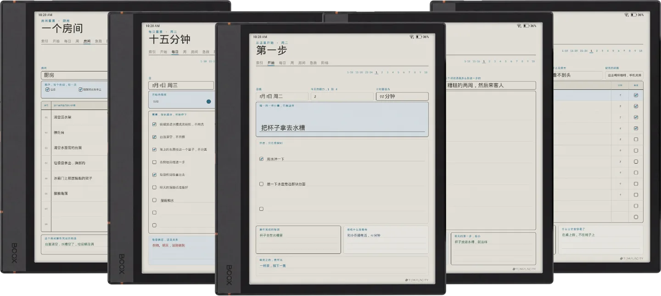
Task: Open the 急救 tab on the center tablet
Action: [313, 63]
